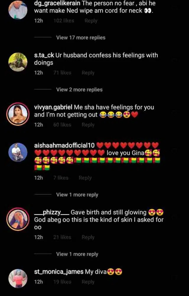
Task: View the 102 likes list
Action: point(64,20)
